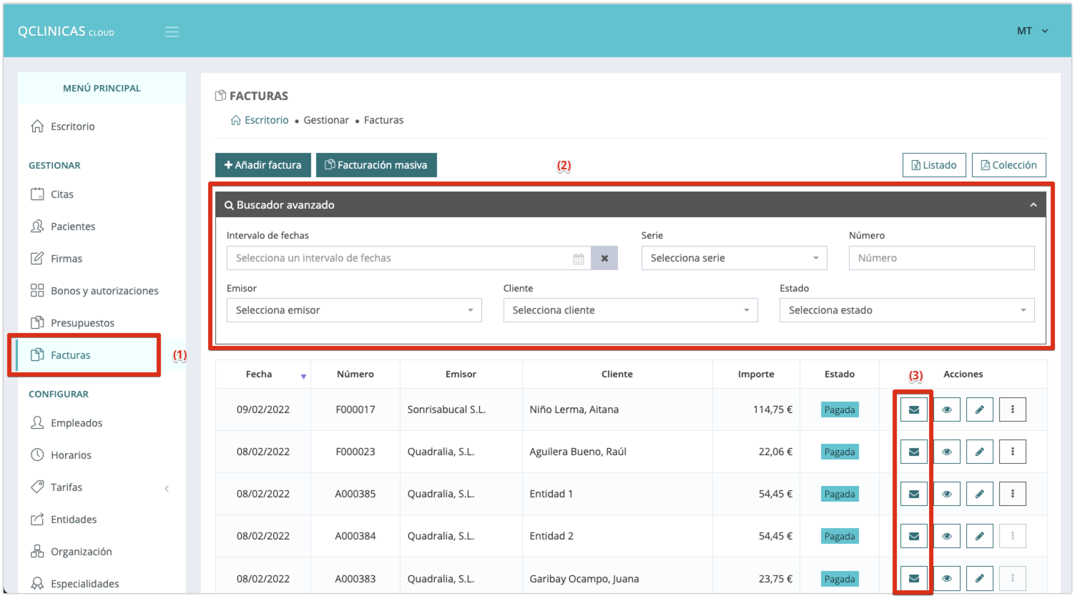Viewport: 1075px width, 601px height.
Task: Open Presupuestos from the main menu
Action: click(x=82, y=323)
